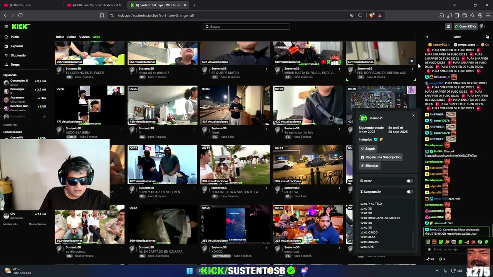Image resolution: width=493 pixels, height=277 pixels.
Task: Bookmark this page in the address bar
Action: [x=102, y=15]
